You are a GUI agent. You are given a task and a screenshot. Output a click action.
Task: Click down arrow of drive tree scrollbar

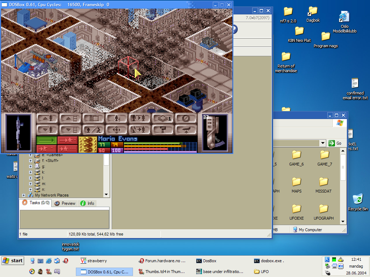pos(106,194)
